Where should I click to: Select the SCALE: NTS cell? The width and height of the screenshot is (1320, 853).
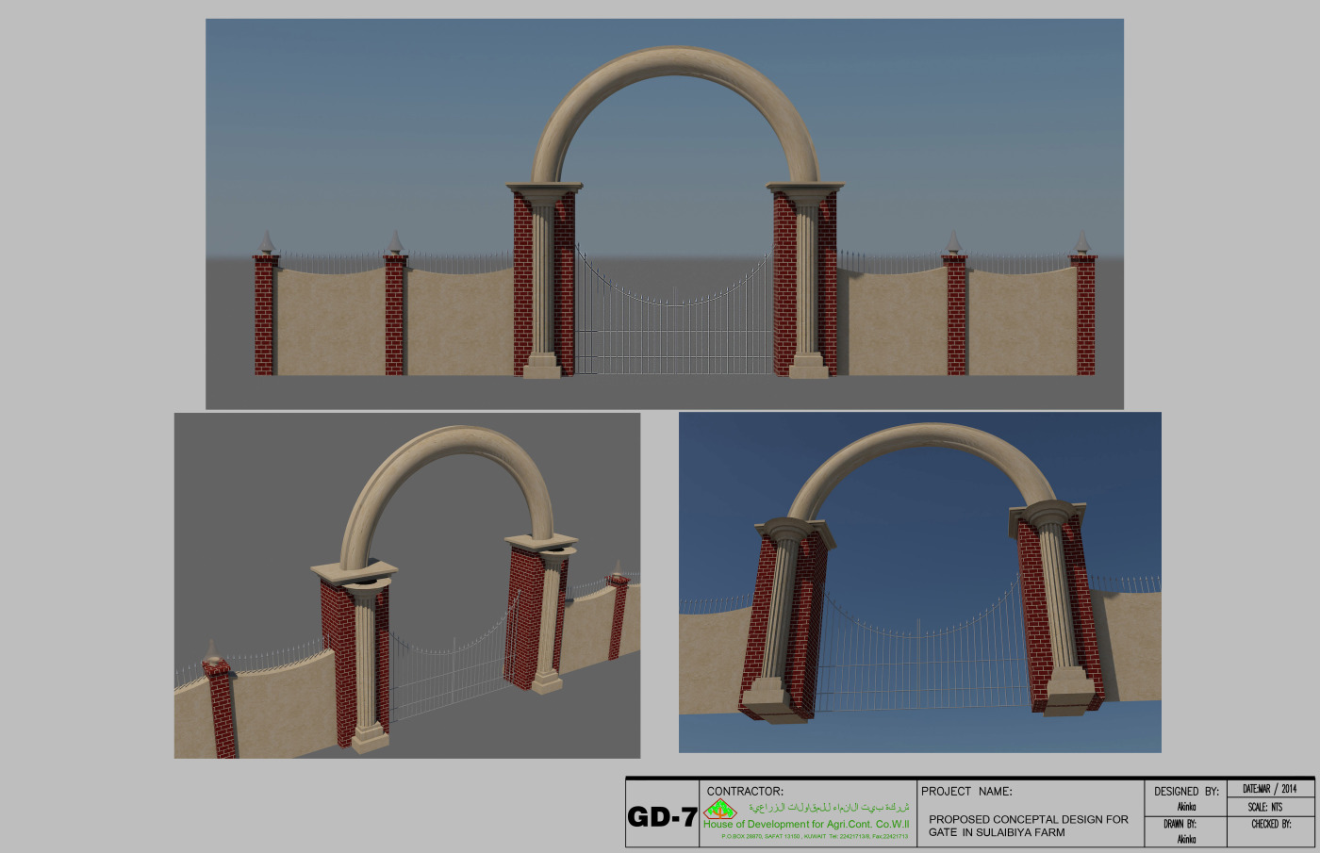coord(1264,807)
